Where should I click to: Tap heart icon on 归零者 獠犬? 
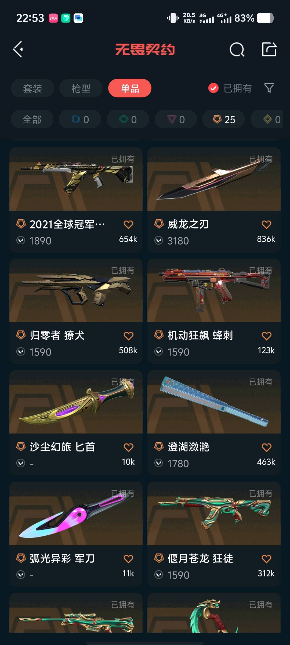(128, 336)
